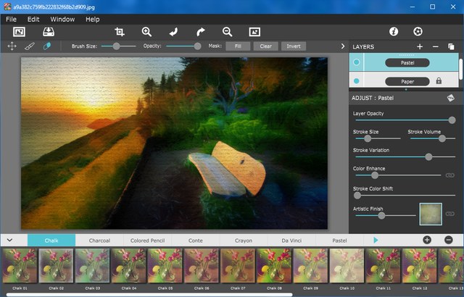Screen dimensions: 464x297
Task: Open the Edit menu
Action: point(33,19)
